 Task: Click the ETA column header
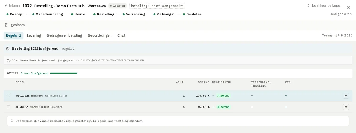[288, 82]
